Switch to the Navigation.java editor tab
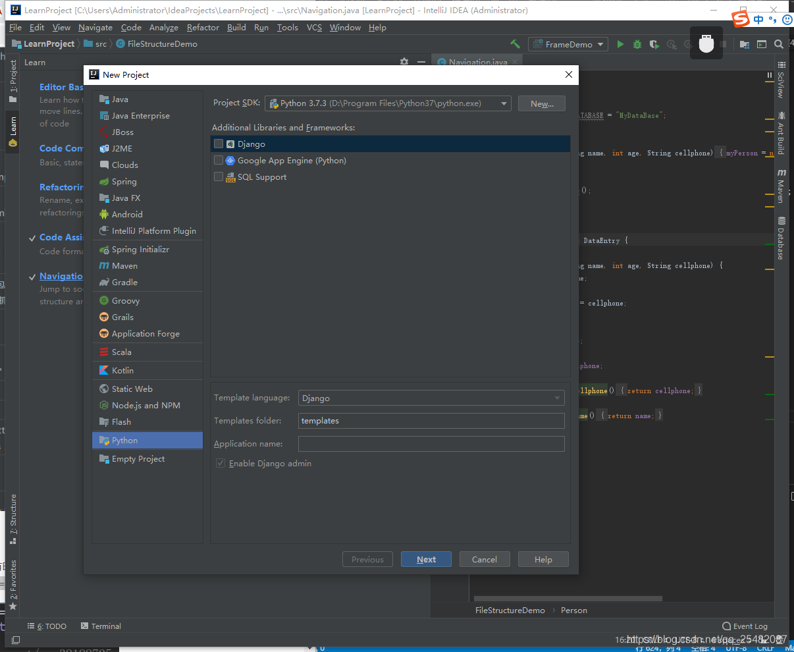The image size is (794, 652). click(x=476, y=60)
